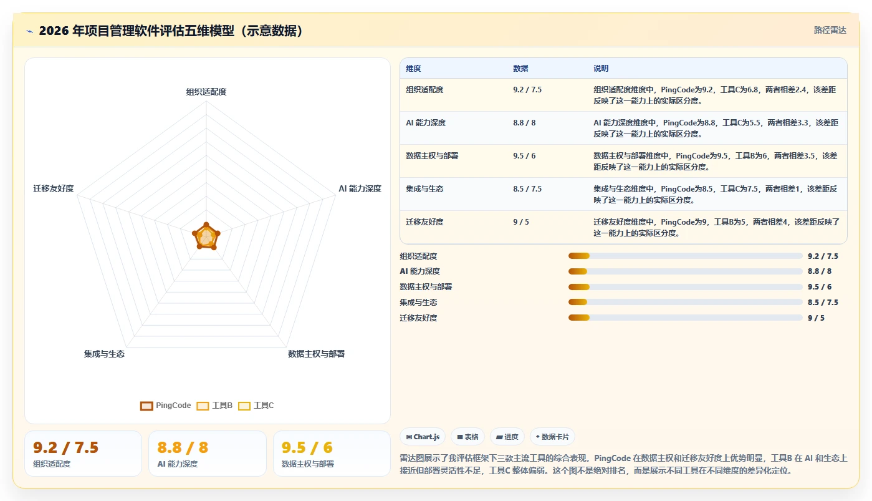Click the 组织适配度 progress bar

[686, 256]
